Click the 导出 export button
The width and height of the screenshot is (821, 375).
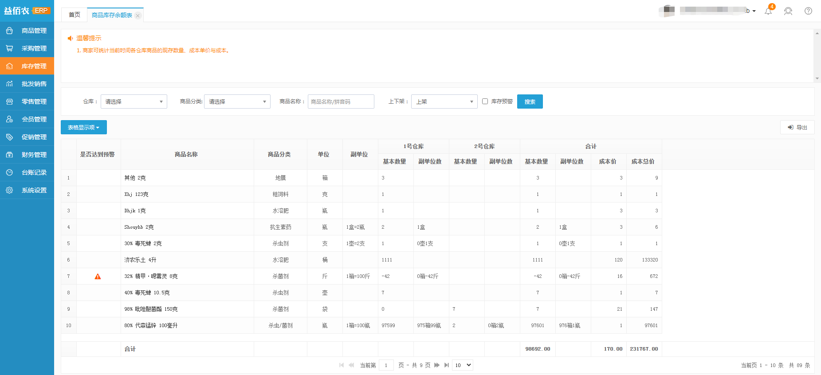(797, 128)
